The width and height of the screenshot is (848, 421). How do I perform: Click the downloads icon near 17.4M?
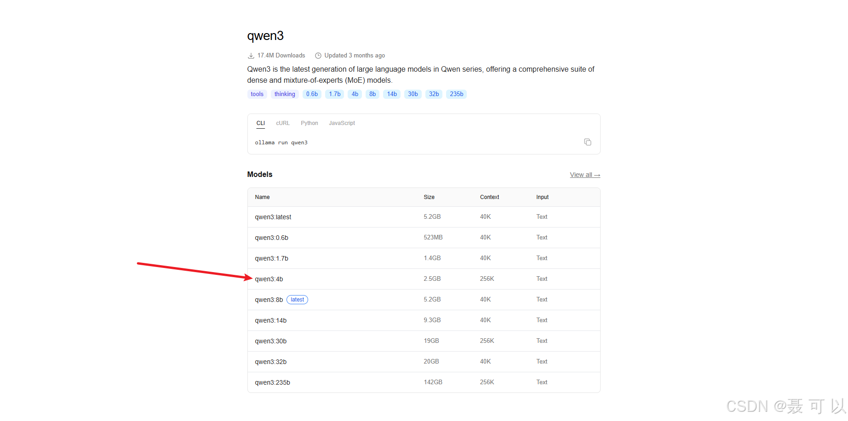click(x=251, y=56)
